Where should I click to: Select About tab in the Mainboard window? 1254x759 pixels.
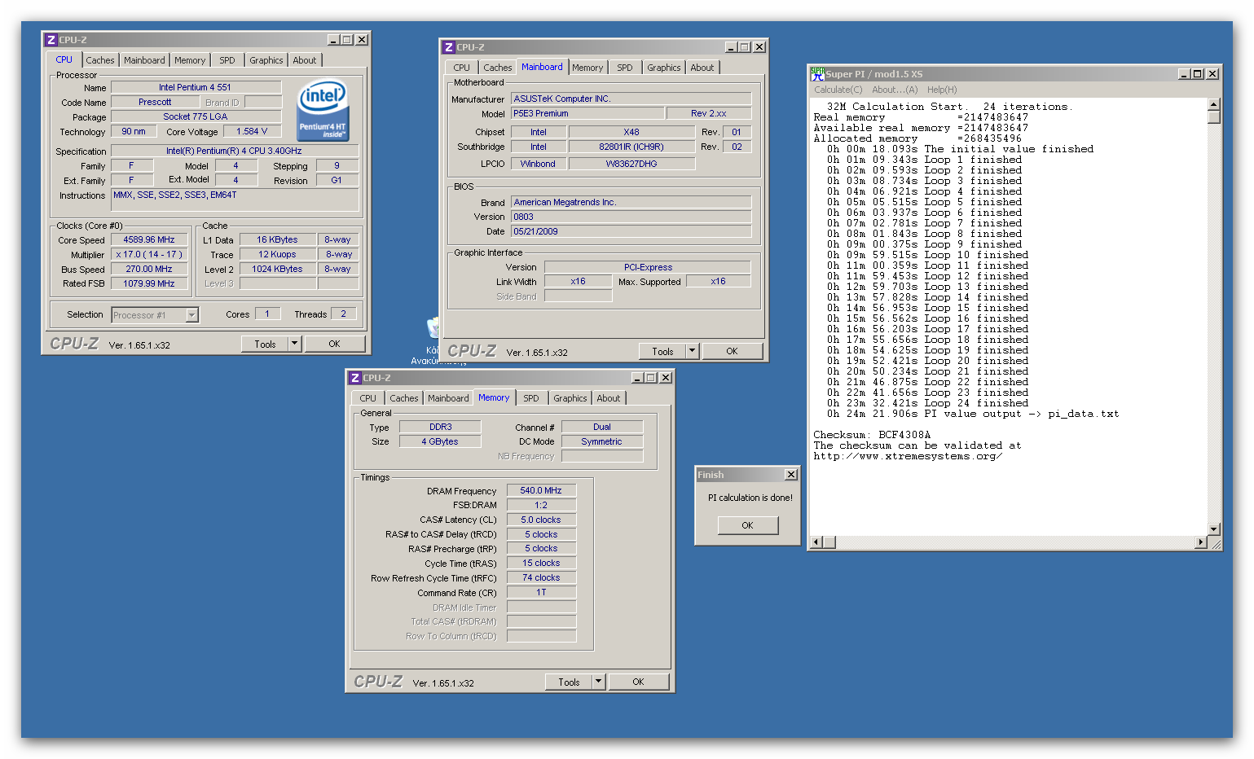click(x=702, y=68)
